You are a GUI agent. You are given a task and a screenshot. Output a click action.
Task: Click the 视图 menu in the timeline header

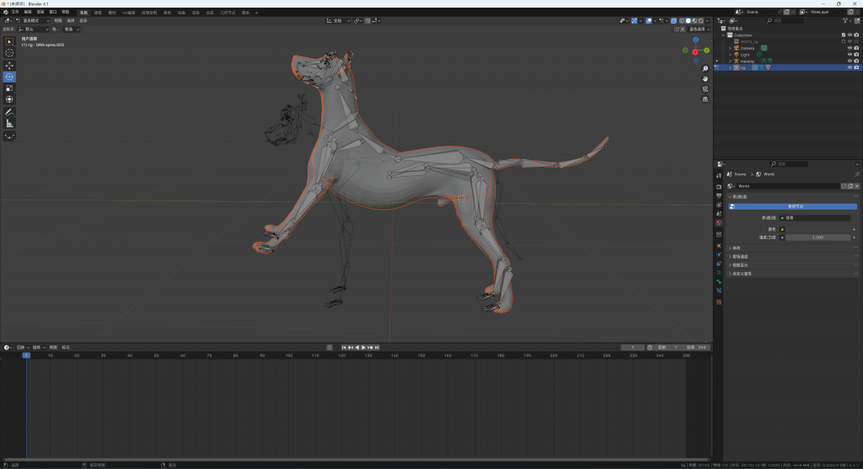(53, 347)
